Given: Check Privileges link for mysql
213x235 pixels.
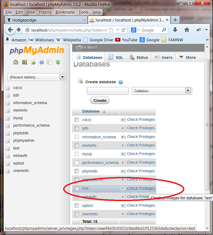Looking at the screenshot, I should 141,154.
